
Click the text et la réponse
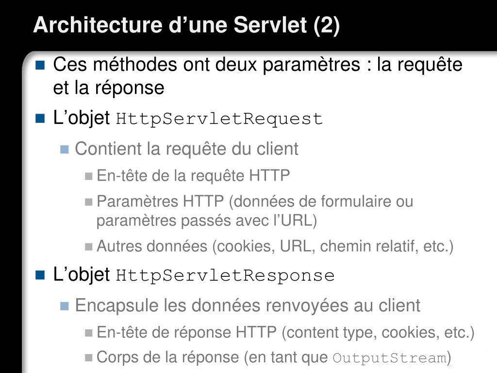pyautogui.click(x=109, y=88)
